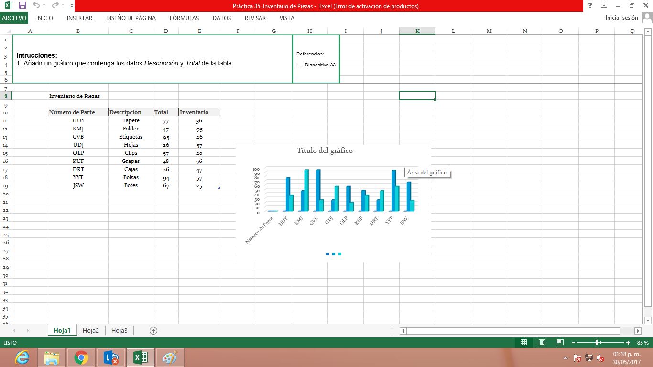Switch to Page Layout view
653x367 pixels.
tap(542, 343)
